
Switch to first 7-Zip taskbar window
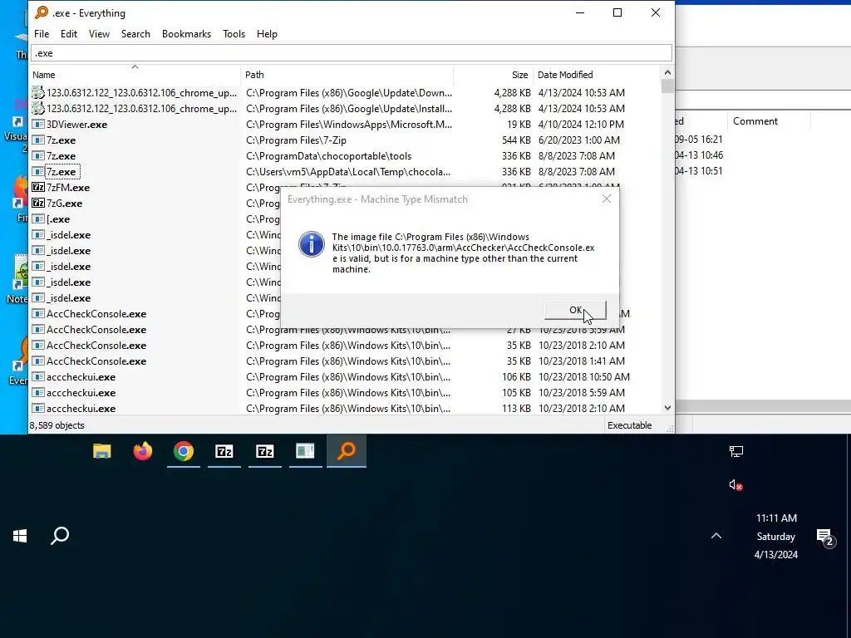(224, 451)
